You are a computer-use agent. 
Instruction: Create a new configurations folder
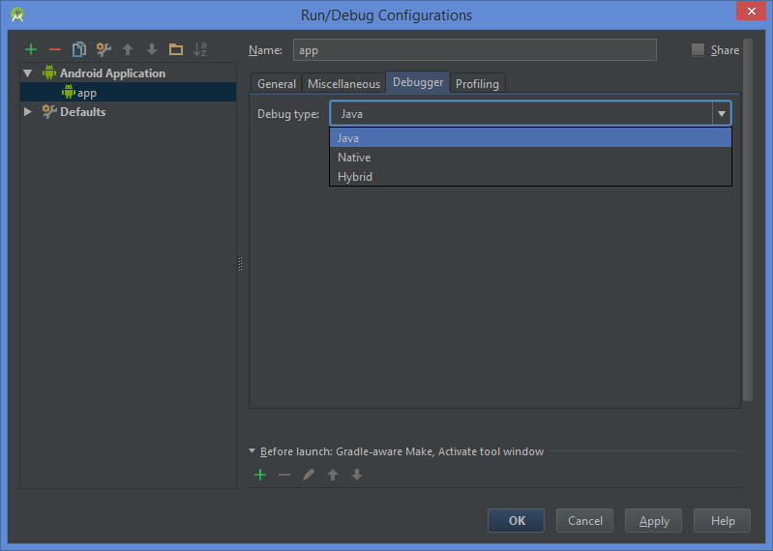tap(176, 49)
